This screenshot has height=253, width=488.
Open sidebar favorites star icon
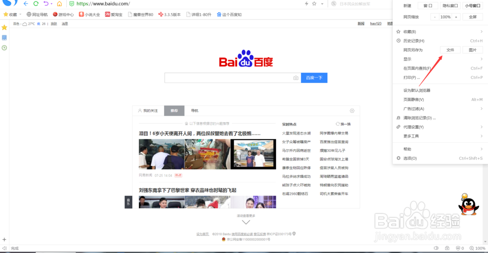click(4, 27)
